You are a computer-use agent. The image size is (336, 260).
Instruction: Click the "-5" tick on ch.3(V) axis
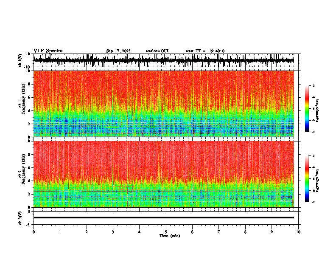click(28, 225)
